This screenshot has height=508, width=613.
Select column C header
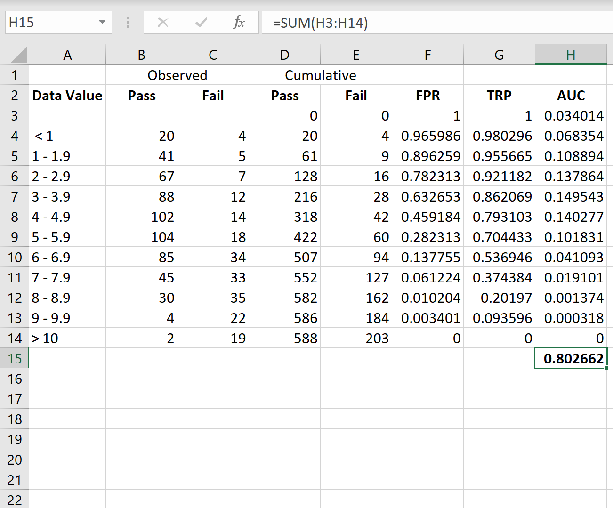[213, 55]
